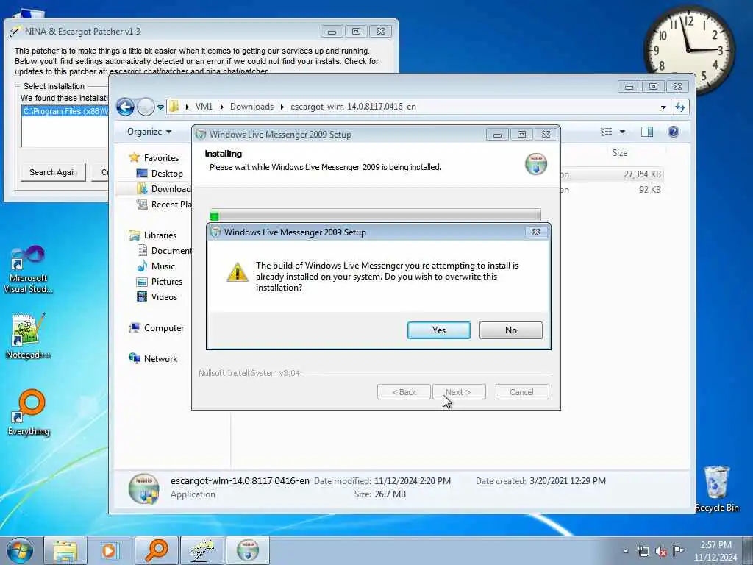Open the view options dropdown arrow
Viewport: 753px width, 565px height.
[x=622, y=132]
